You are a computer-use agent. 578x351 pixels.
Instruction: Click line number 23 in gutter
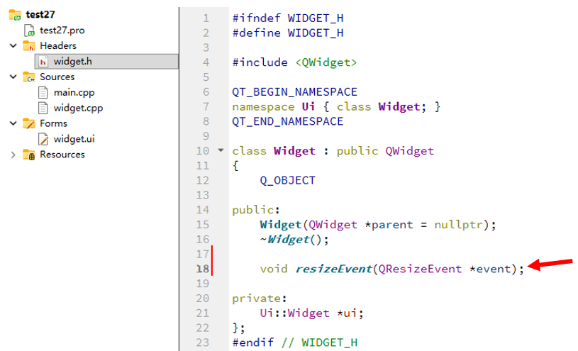203,342
